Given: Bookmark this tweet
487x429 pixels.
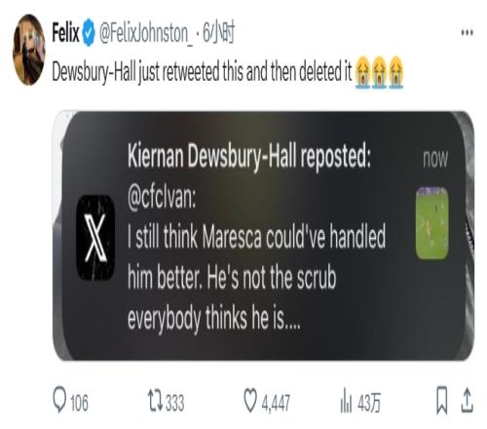Looking at the screenshot, I should click(x=441, y=401).
